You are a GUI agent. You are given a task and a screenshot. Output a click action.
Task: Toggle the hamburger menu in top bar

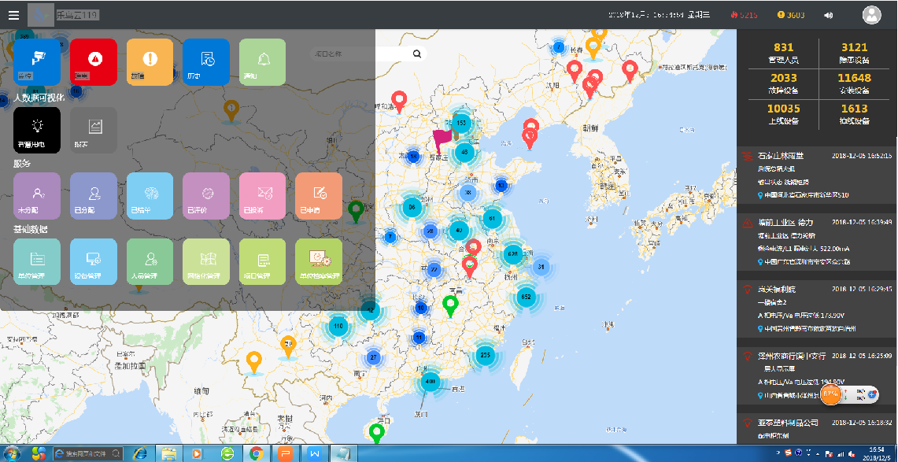[13, 14]
